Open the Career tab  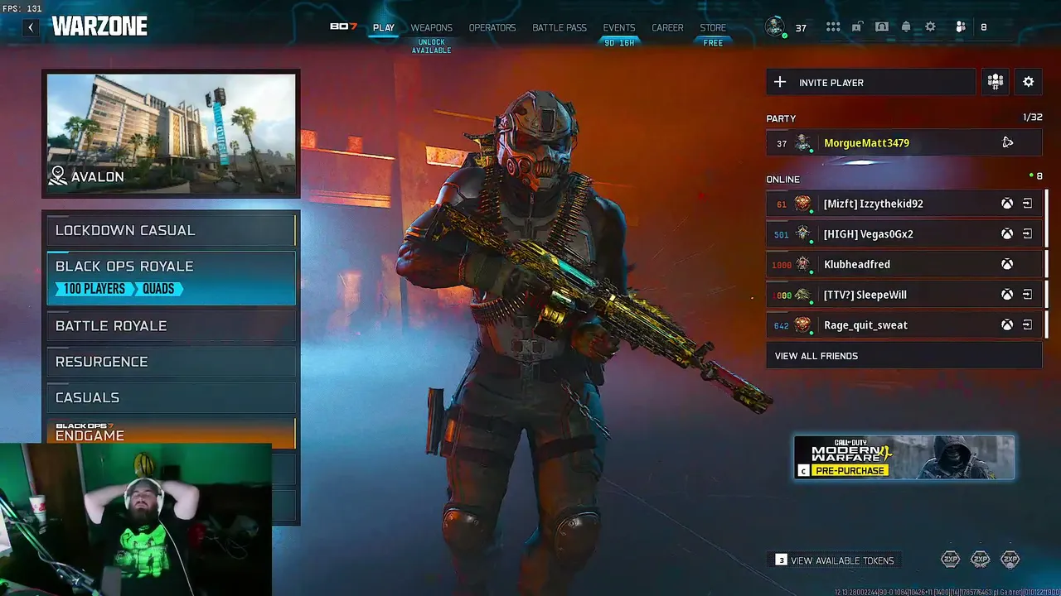[667, 27]
